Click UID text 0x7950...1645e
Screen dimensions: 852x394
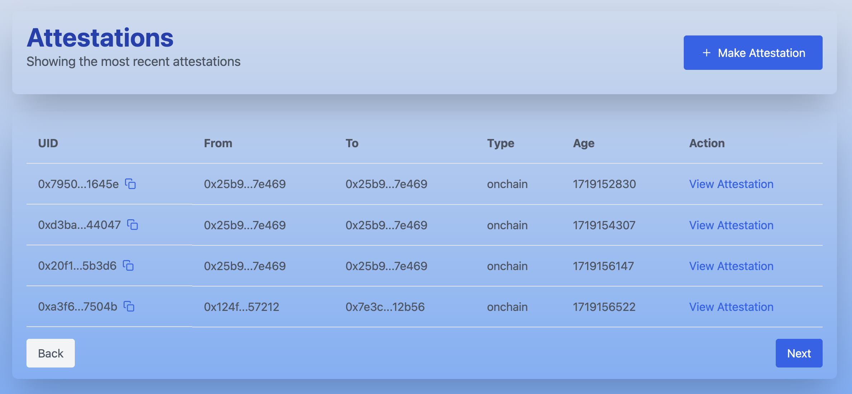78,184
